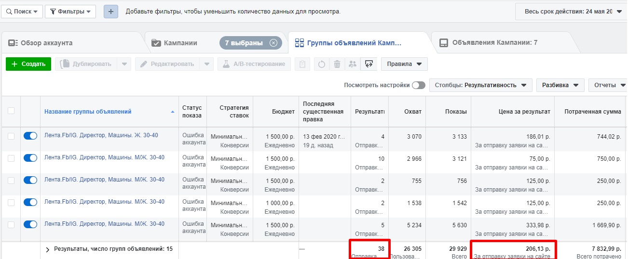The height and width of the screenshot is (259, 628).
Task: Check the box for row spending 750,00 р.
Action: tap(11, 158)
